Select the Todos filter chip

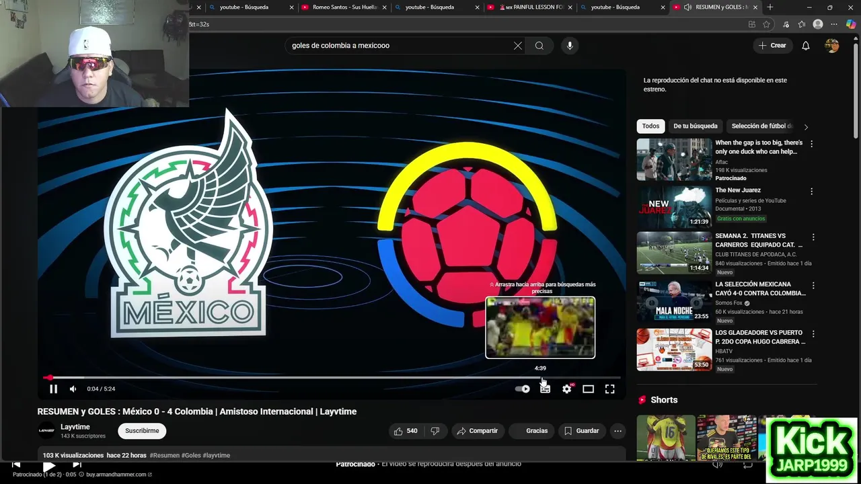650,126
